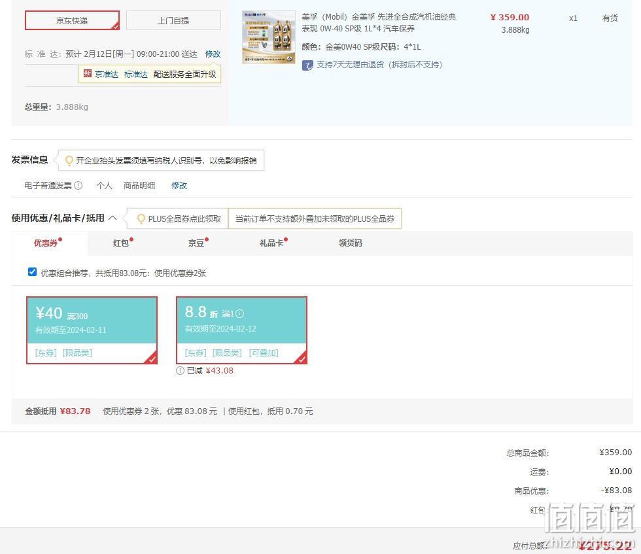
Task: Click PLUS全品券点此领取 link
Action: click(x=184, y=218)
